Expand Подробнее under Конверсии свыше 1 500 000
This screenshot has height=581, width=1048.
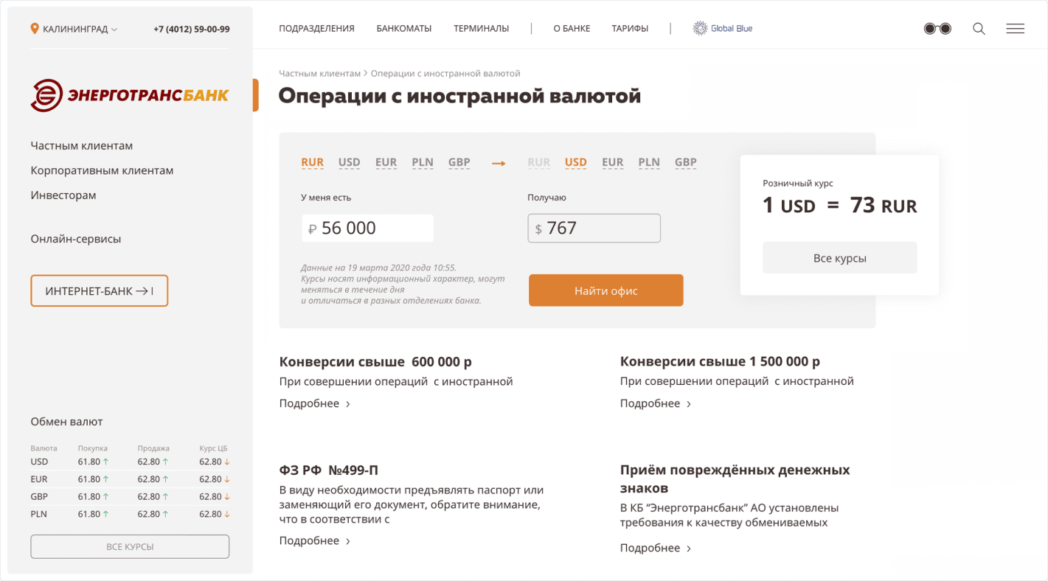656,404
